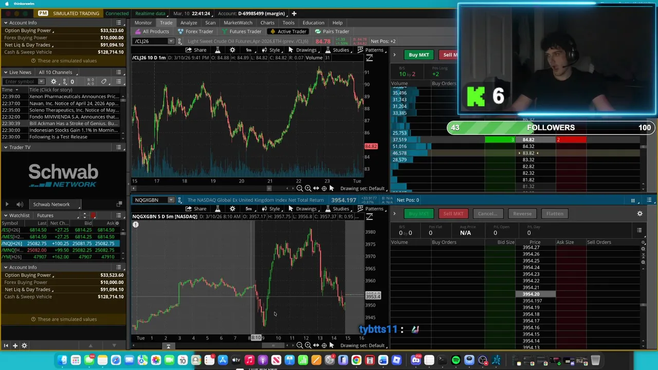This screenshot has width=658, height=370.
Task: Open Patterns menu in upper chart
Action: 371,50
